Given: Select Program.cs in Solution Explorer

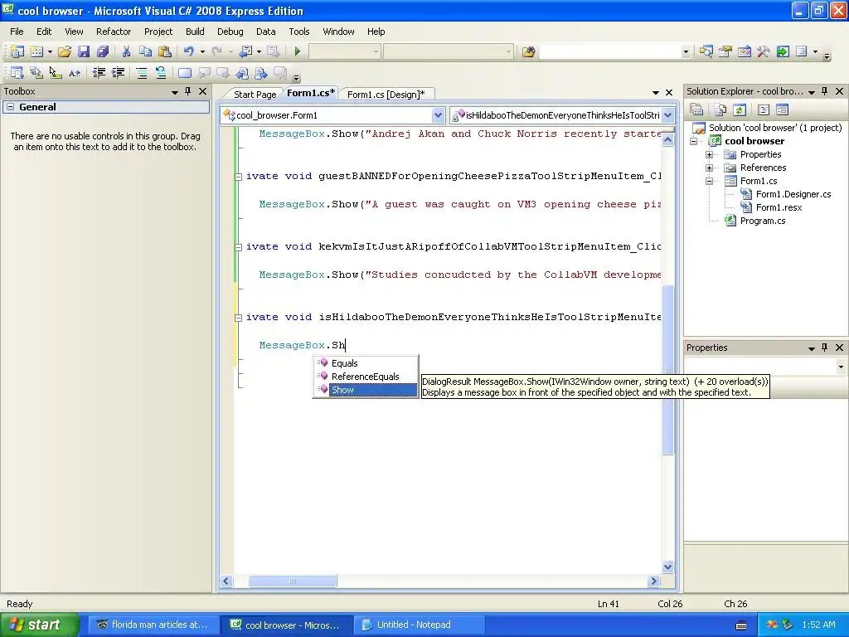Looking at the screenshot, I should (763, 221).
